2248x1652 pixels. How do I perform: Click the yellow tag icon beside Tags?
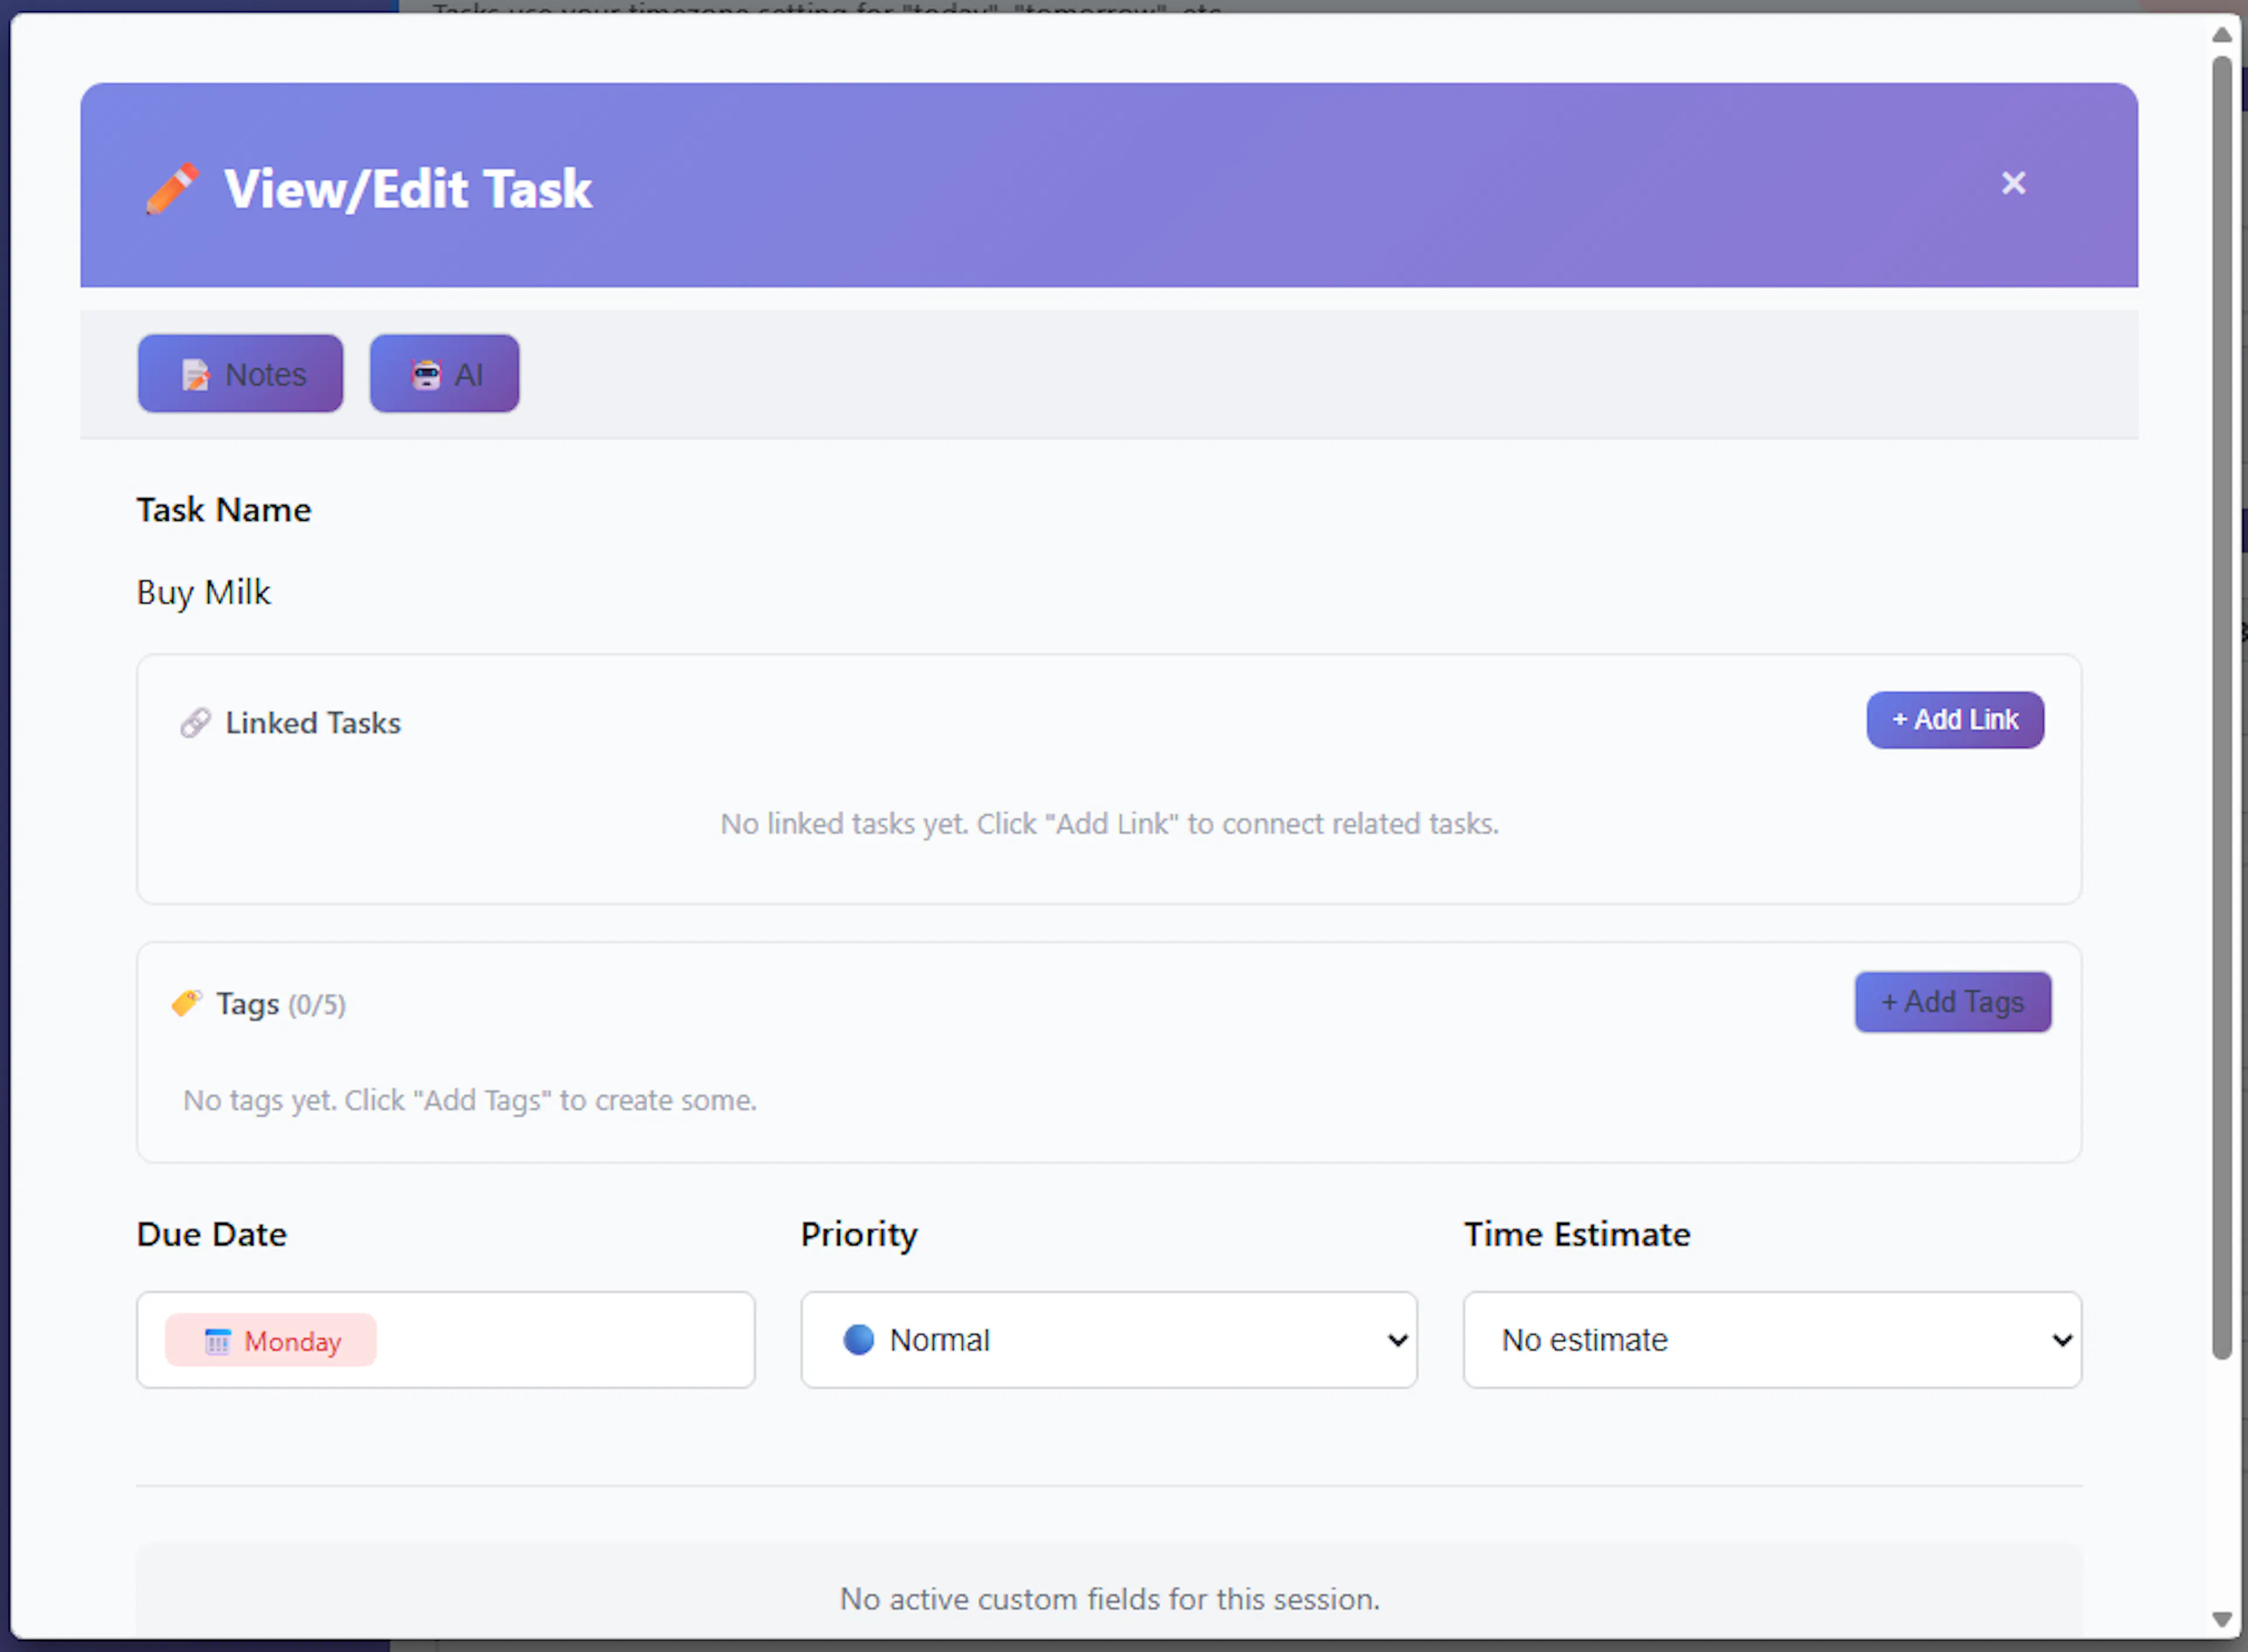click(186, 1003)
